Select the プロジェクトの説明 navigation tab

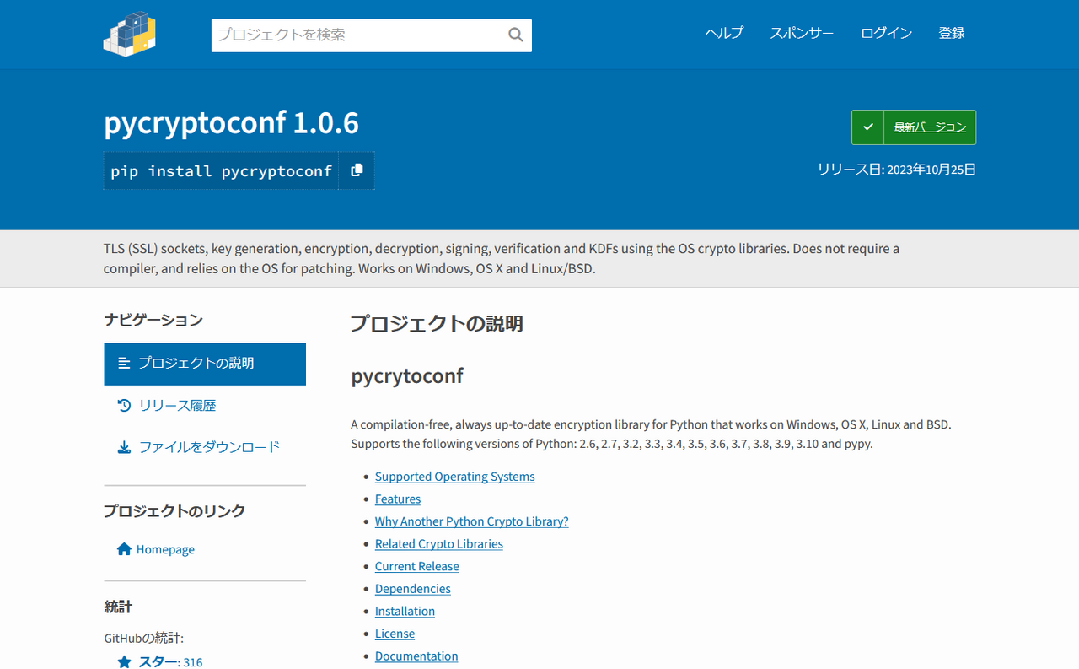coord(205,364)
